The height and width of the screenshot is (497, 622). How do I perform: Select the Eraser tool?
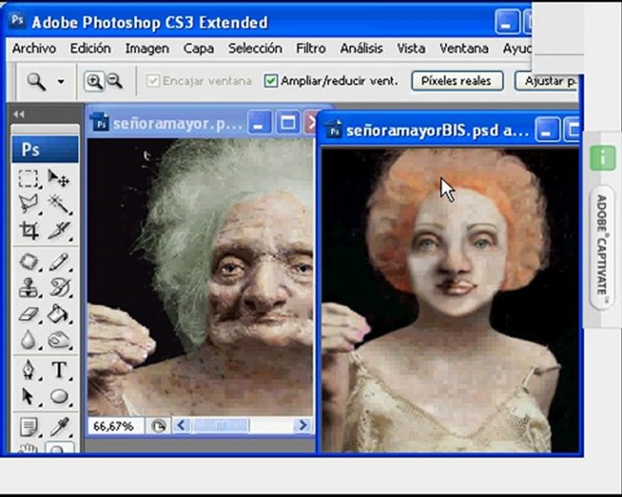point(28,314)
